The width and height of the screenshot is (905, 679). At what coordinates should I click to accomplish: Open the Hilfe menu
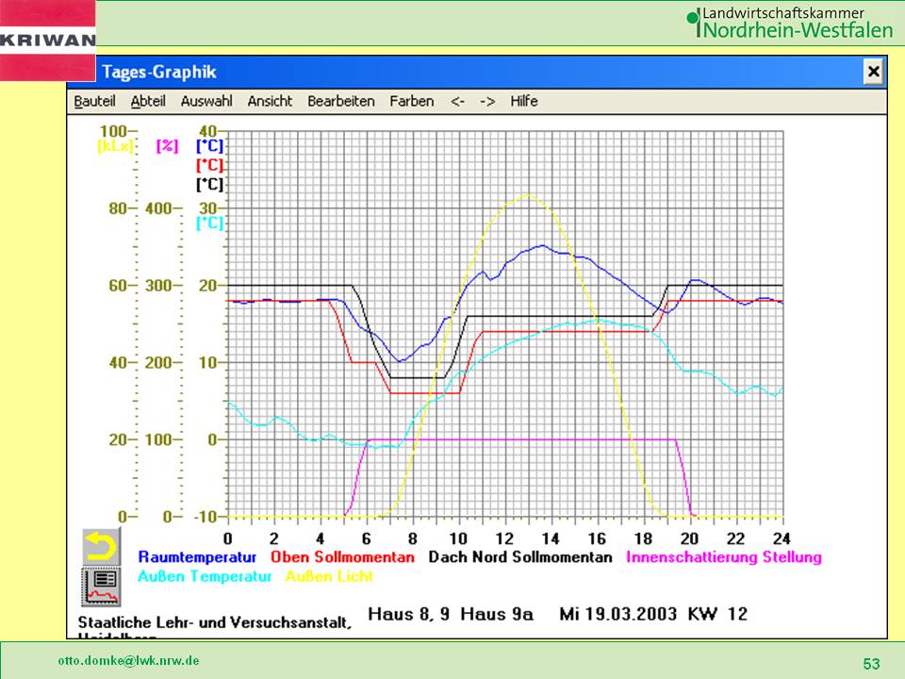(x=524, y=101)
